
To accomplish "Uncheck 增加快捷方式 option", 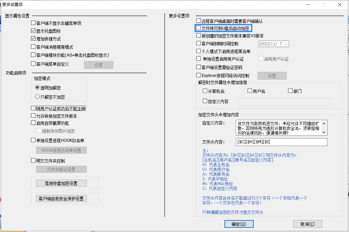I will [x=33, y=39].
